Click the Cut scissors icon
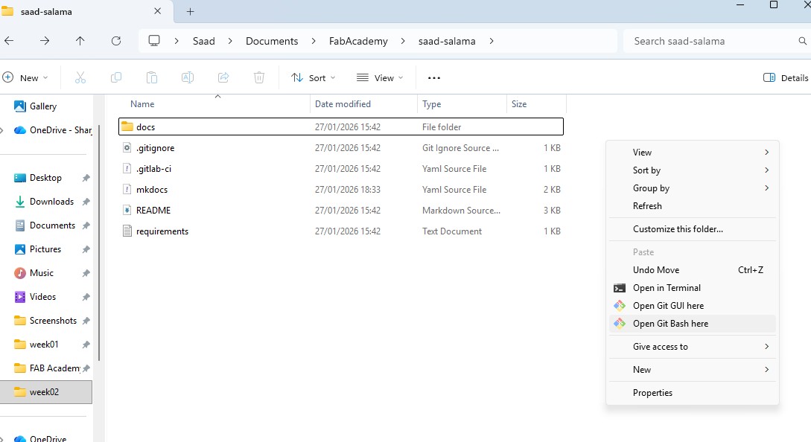 80,77
